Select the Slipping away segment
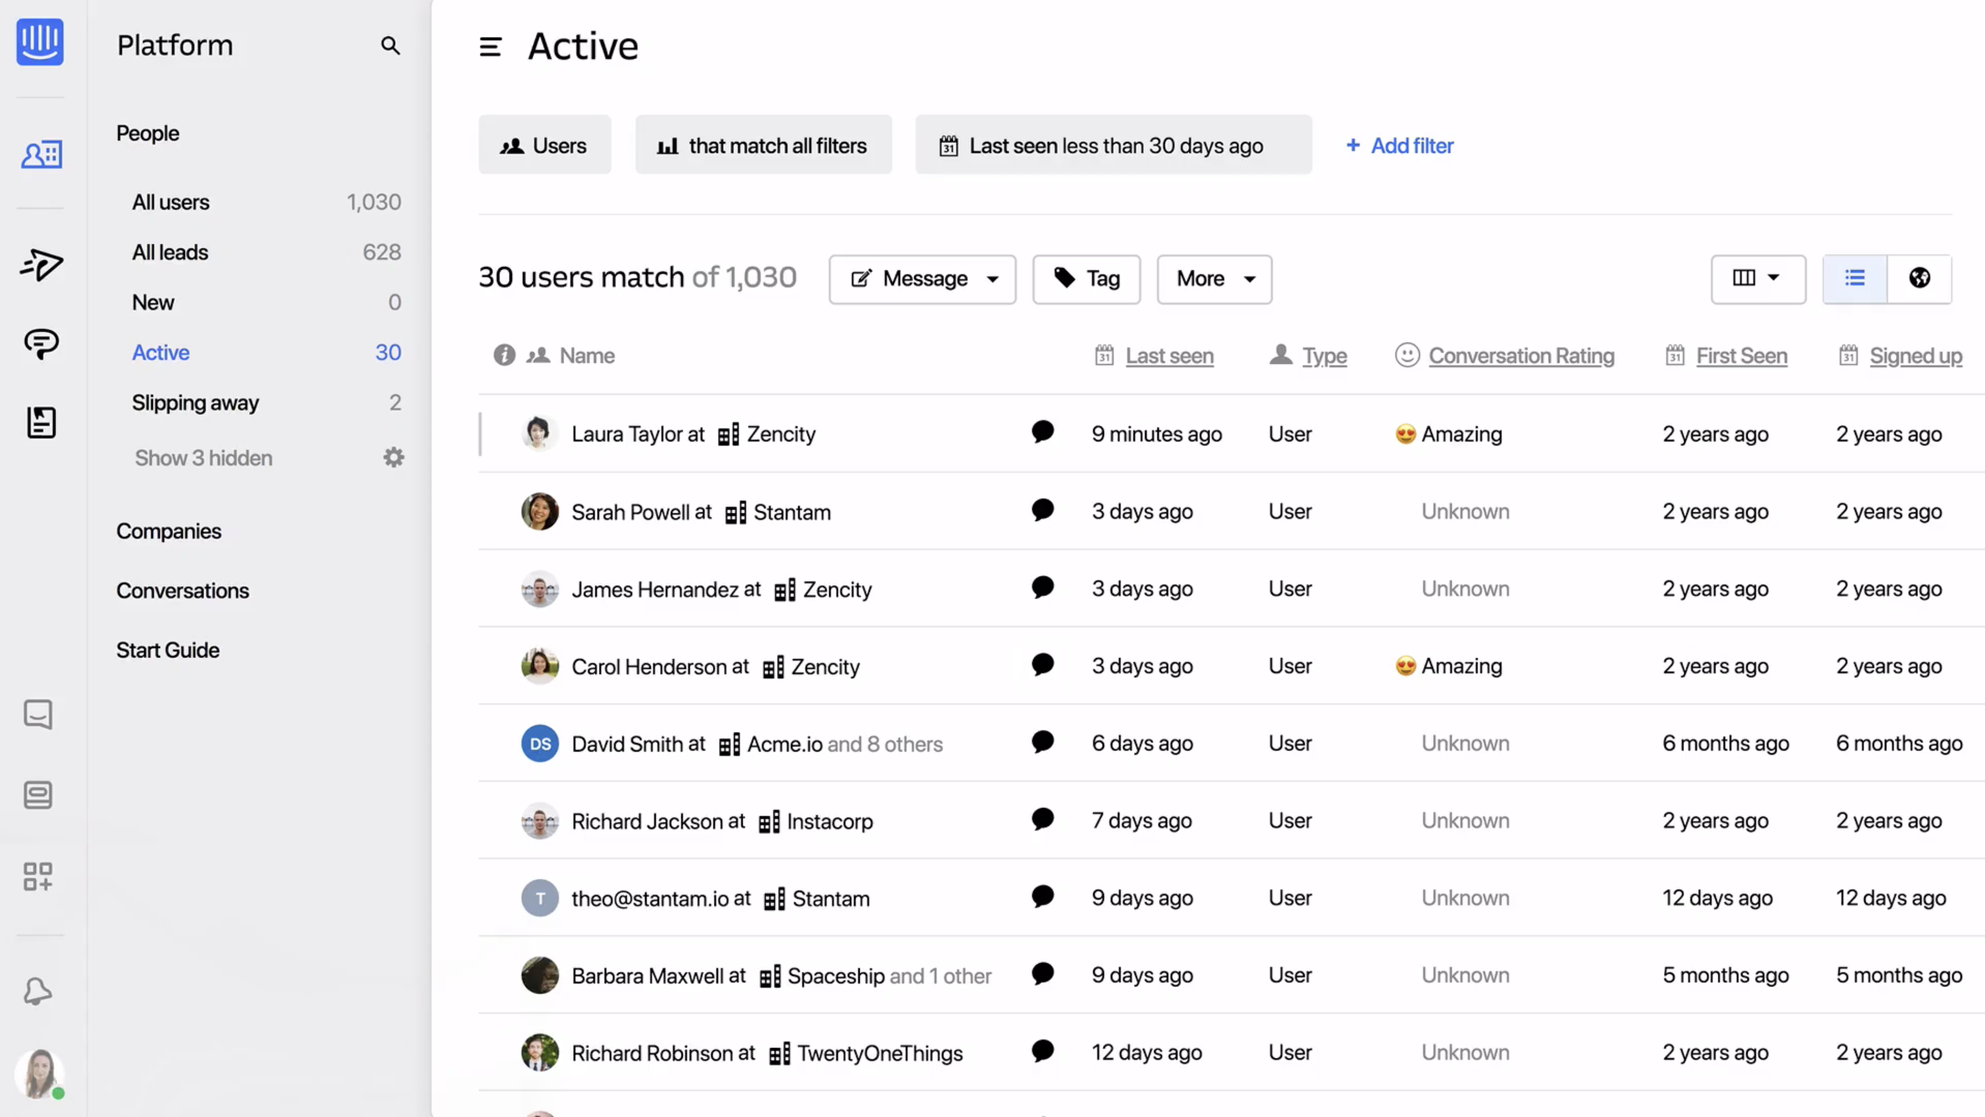Screen dimensions: 1985x1117 (195, 402)
